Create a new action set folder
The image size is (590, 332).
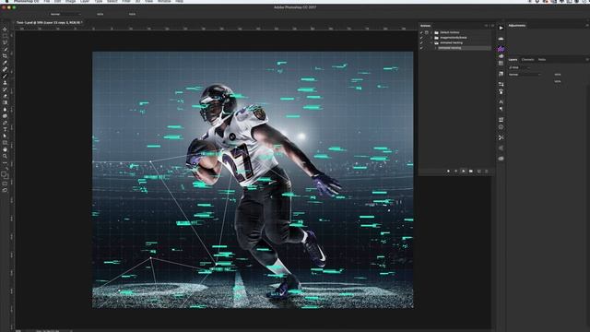click(x=471, y=172)
